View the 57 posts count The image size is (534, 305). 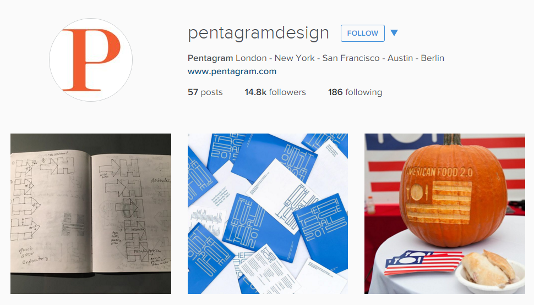pyautogui.click(x=205, y=92)
